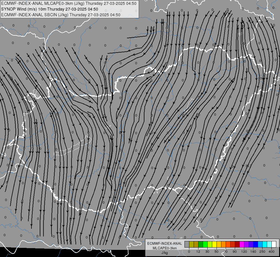This screenshot has height=257, width=280.
Task: Click the SYNOP Wind 10m header line
Action: (49, 9)
